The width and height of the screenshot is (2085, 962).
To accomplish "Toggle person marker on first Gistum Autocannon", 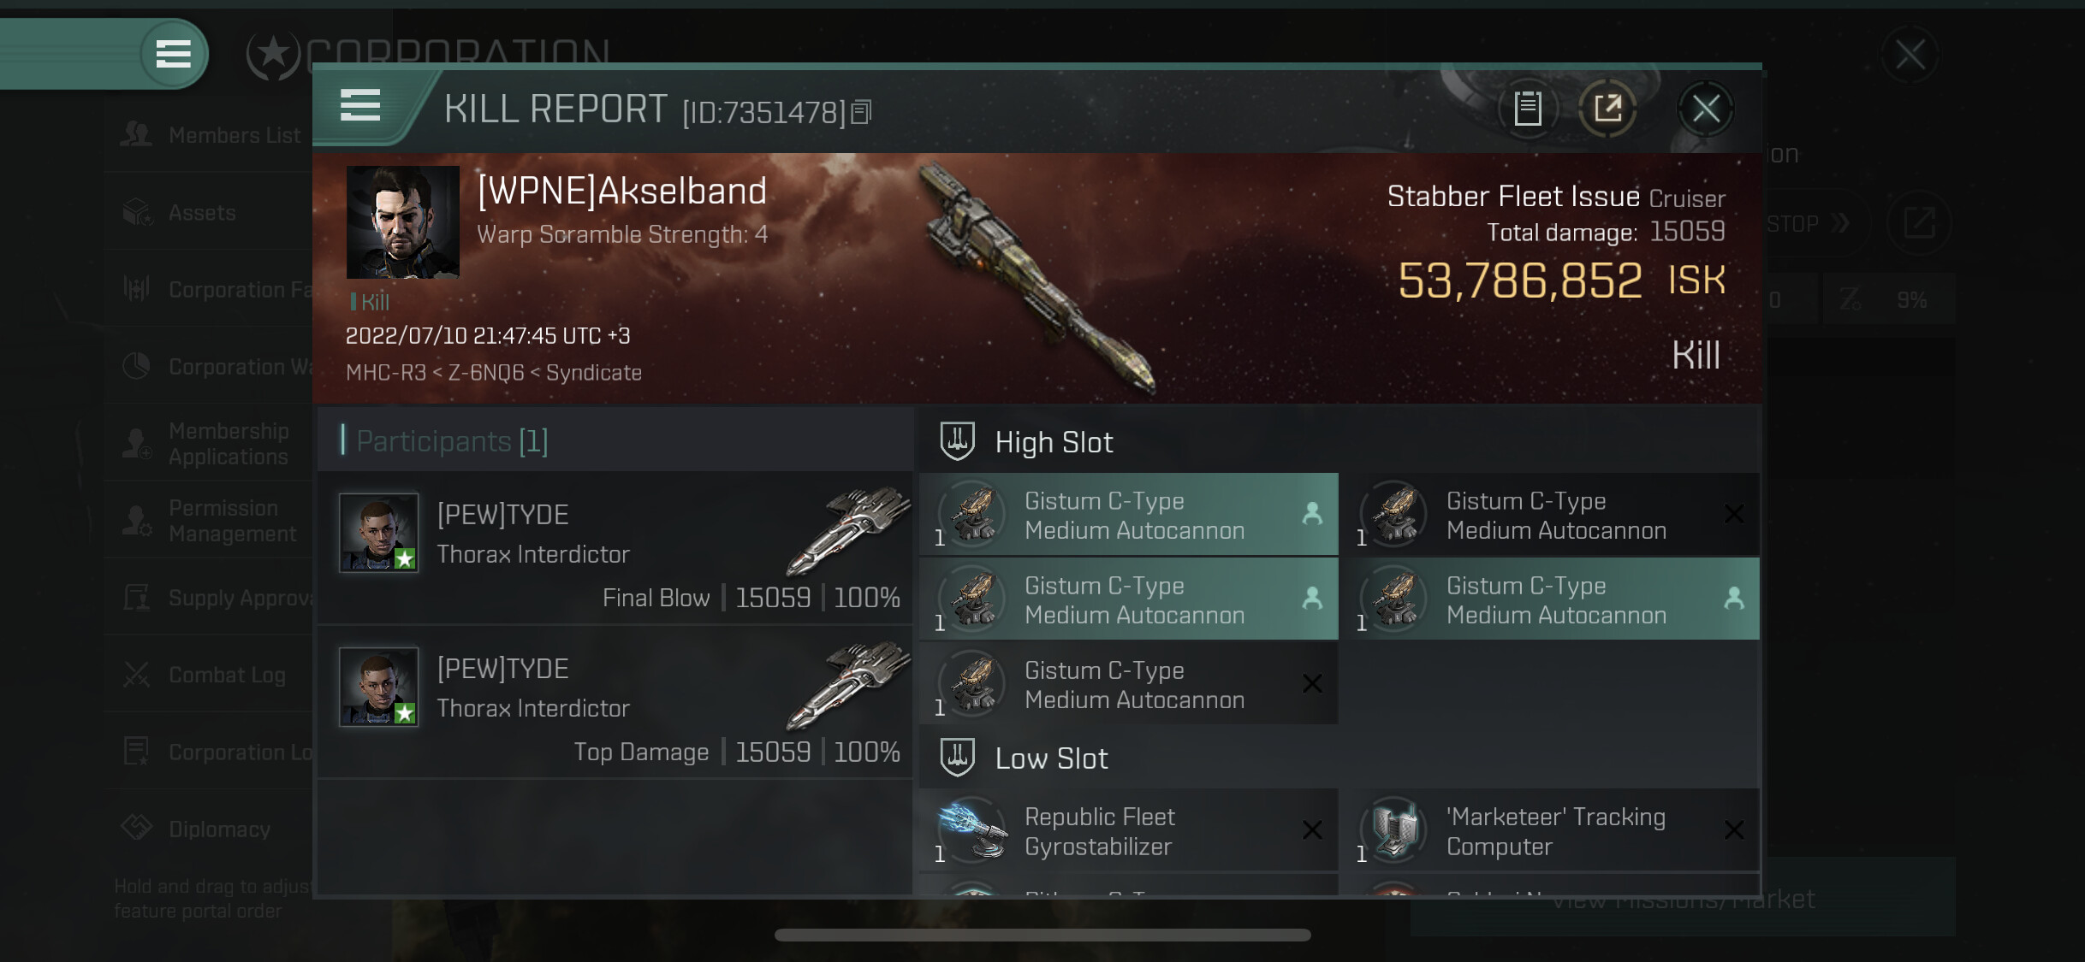I will click(1311, 514).
